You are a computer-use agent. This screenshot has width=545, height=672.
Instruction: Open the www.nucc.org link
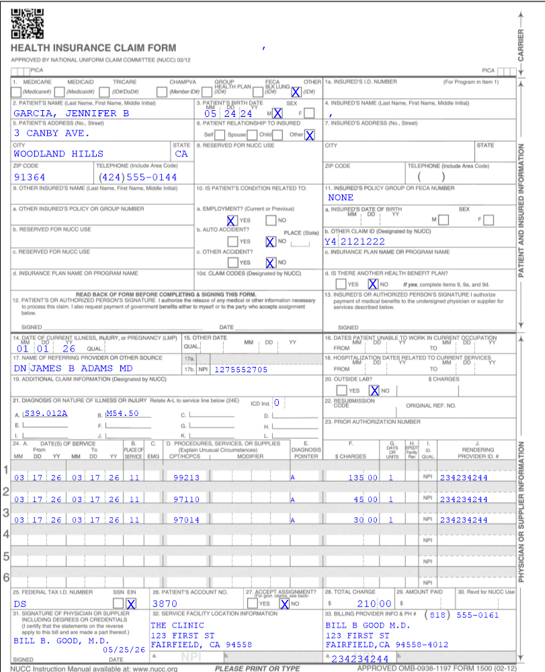(155, 669)
